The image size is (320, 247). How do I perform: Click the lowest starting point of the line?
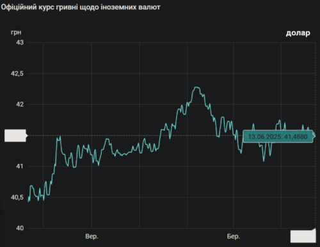(28, 202)
